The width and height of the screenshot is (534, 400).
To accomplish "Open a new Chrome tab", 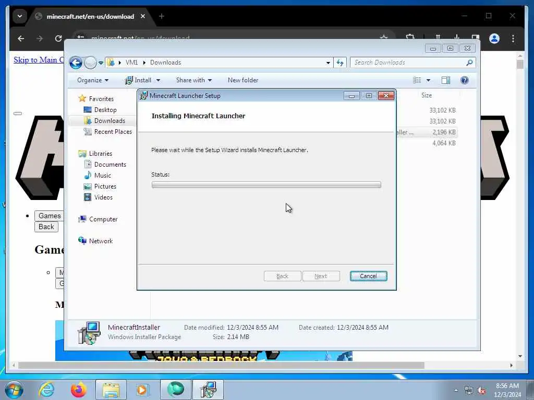I will 162,16.
